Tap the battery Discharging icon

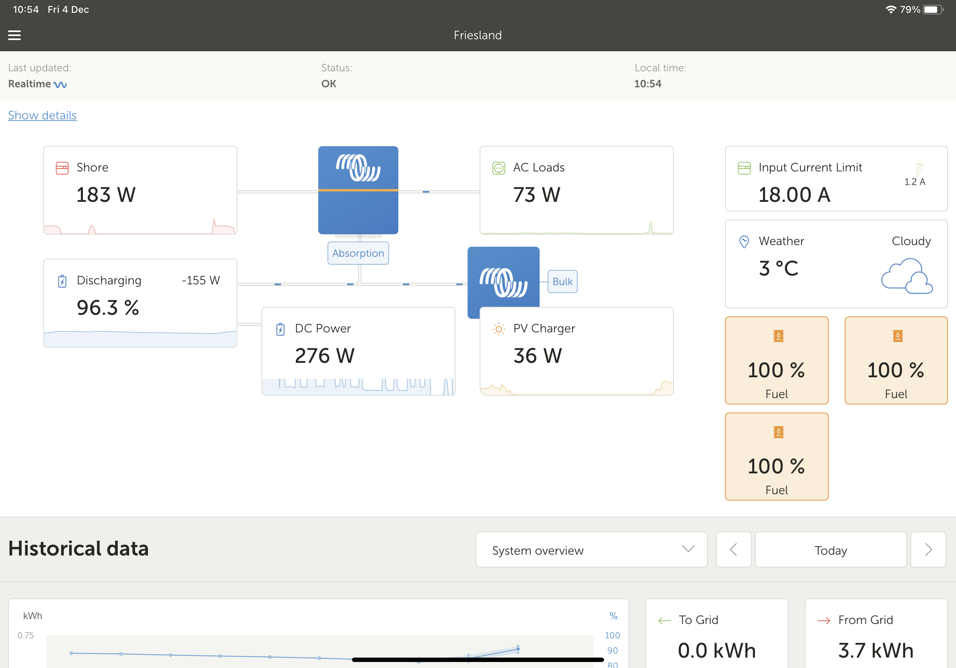(x=62, y=281)
